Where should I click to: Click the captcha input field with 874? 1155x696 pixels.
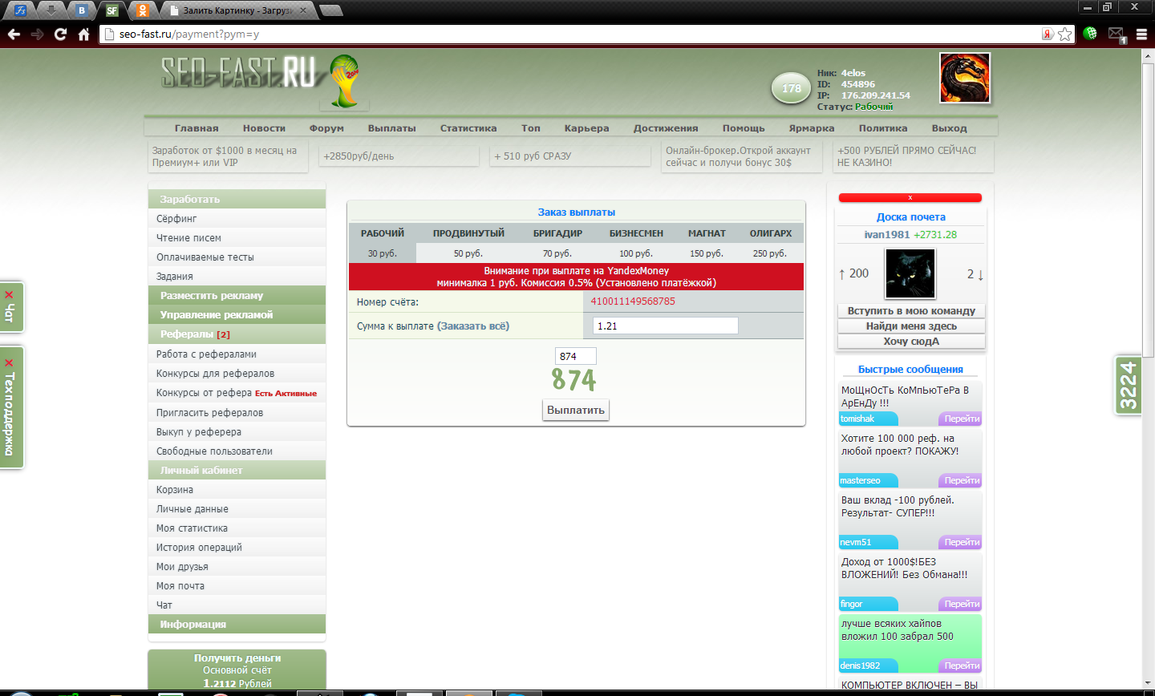[x=575, y=356]
